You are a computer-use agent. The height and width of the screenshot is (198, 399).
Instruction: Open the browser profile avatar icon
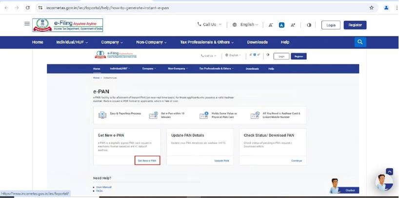click(386, 8)
